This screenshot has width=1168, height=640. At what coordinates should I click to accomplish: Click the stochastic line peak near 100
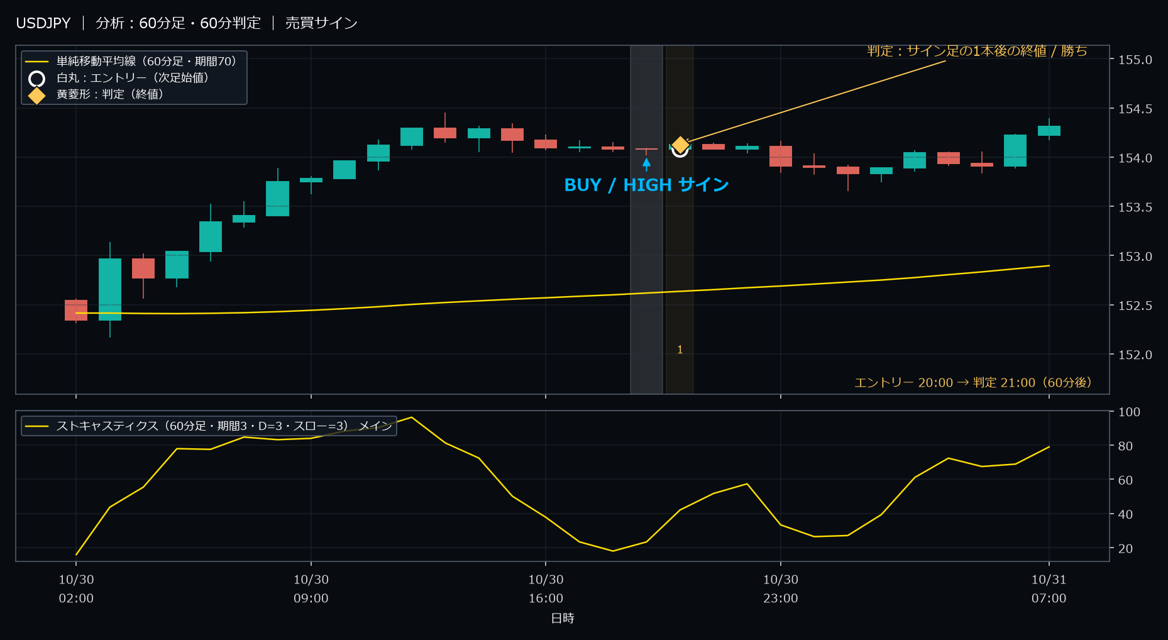tap(412, 417)
